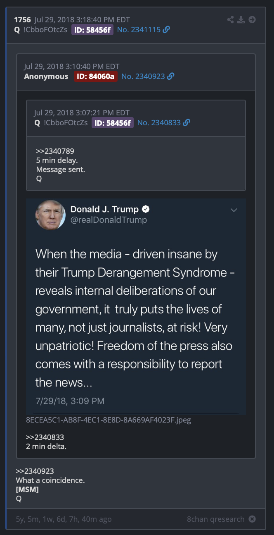Image resolution: width=274 pixels, height=535 pixels.
Task: Open the post link No. 2340923
Action: point(143,76)
